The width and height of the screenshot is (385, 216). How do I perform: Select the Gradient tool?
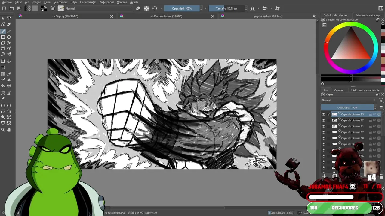point(3,74)
